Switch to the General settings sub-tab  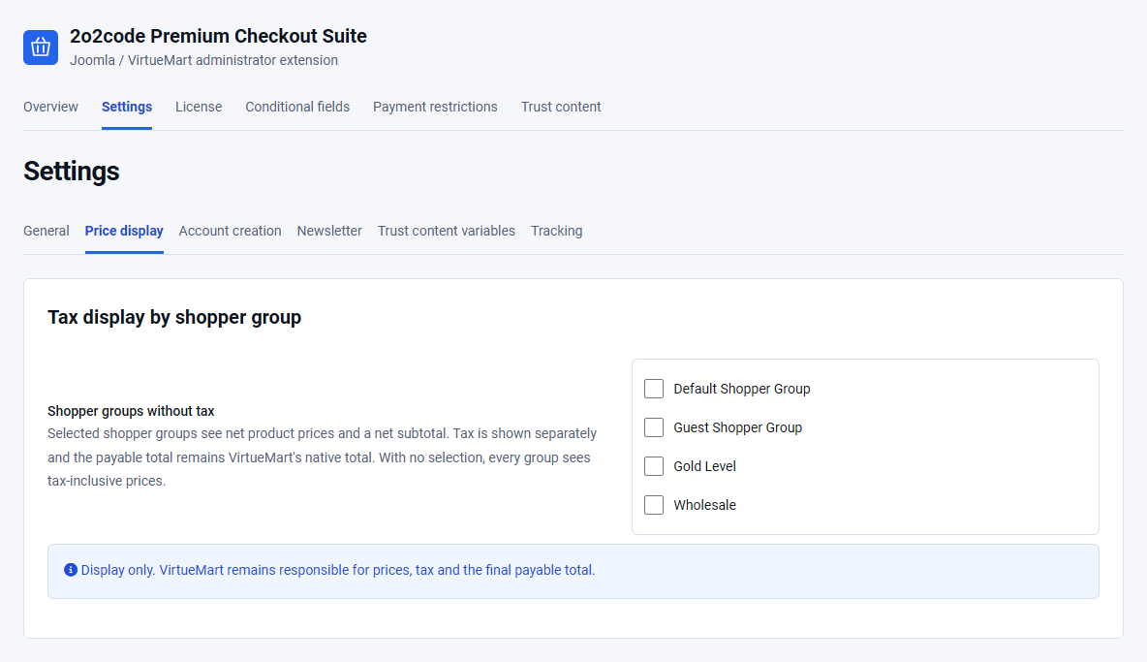[x=46, y=231]
